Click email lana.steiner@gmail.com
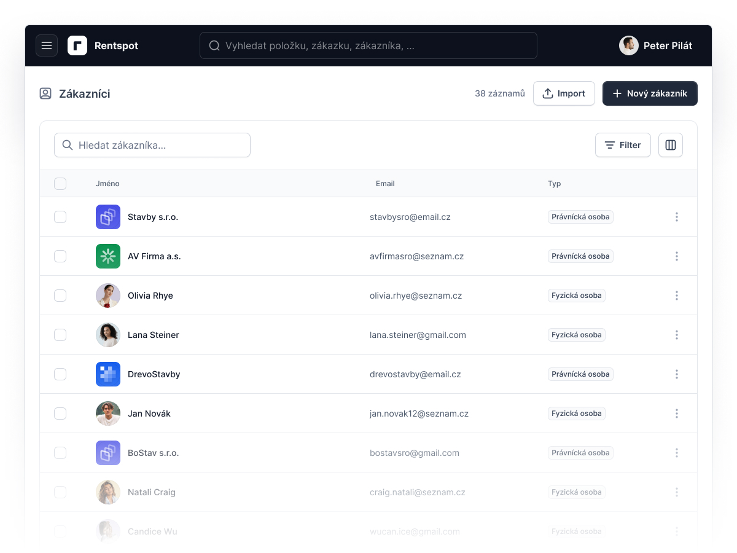 tap(418, 335)
